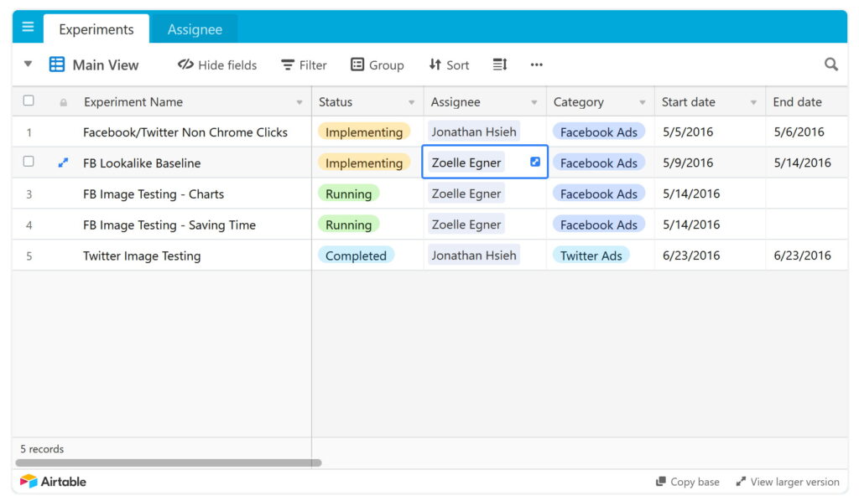Select the Experiments tab

[96, 29]
